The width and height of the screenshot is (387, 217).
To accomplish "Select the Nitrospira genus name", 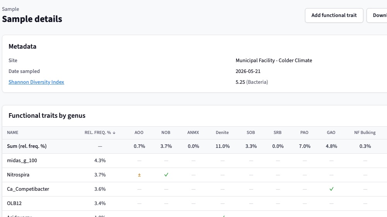I will pos(18,175).
